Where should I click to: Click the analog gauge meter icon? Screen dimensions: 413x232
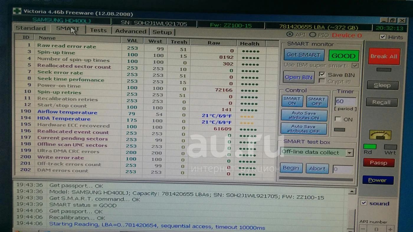tap(380, 135)
